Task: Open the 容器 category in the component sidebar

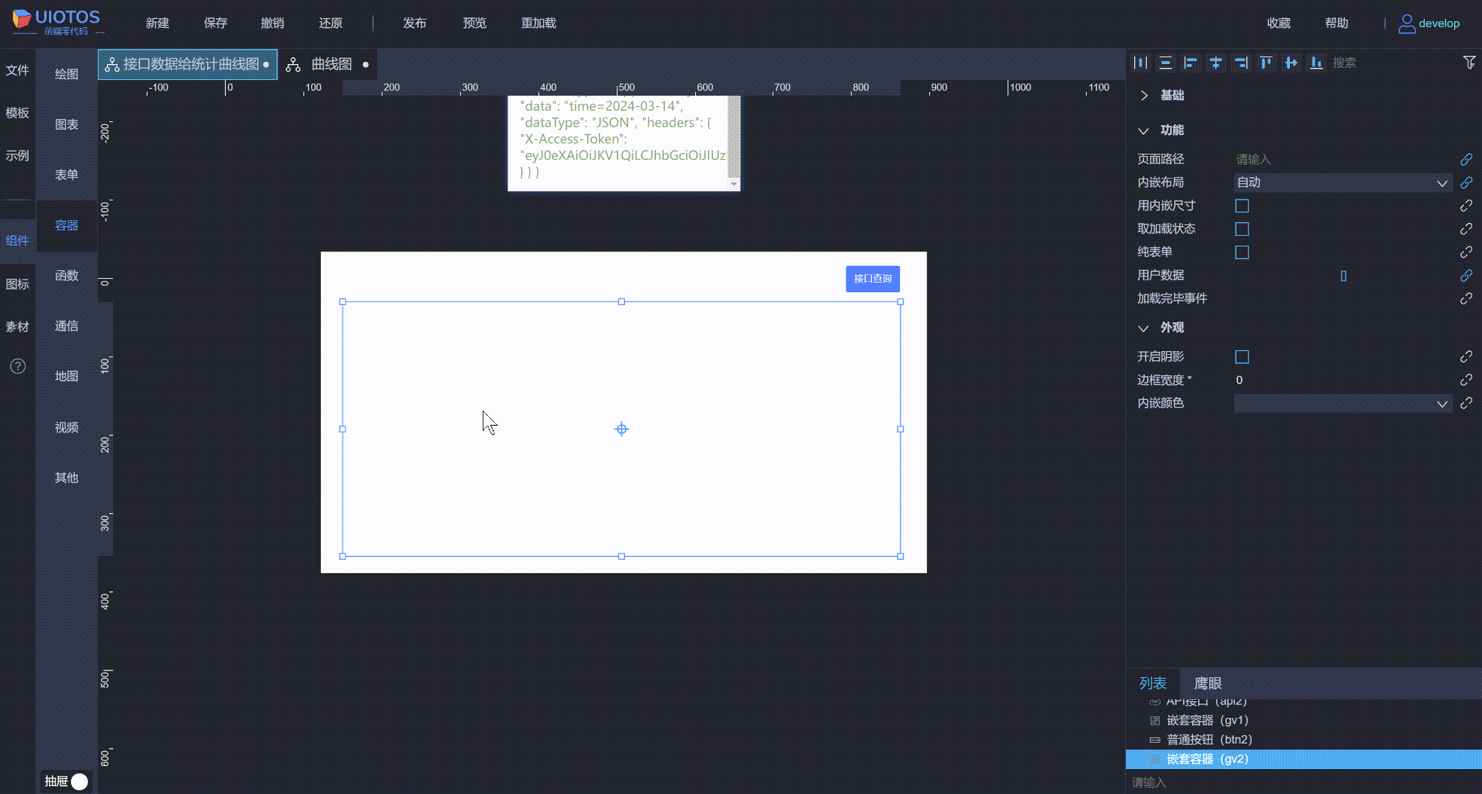Action: [66, 224]
